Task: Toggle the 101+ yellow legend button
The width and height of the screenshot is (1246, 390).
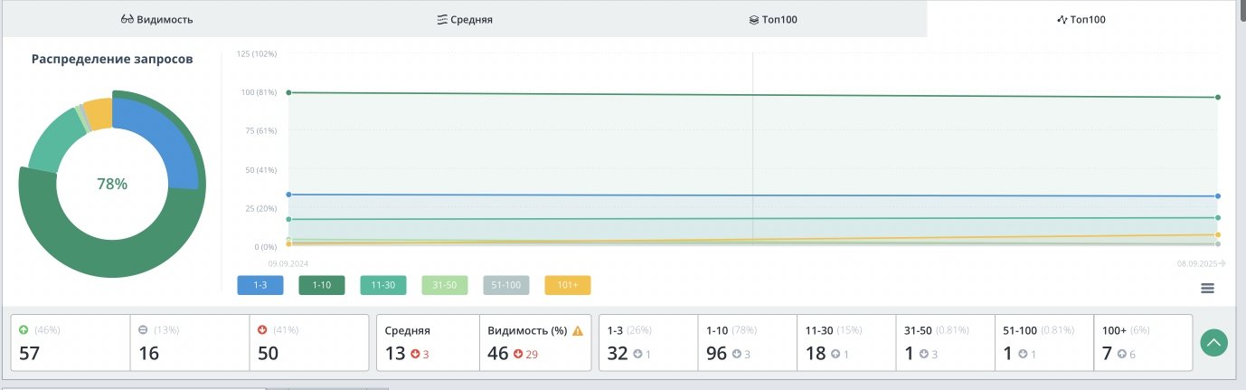Action: [x=567, y=285]
